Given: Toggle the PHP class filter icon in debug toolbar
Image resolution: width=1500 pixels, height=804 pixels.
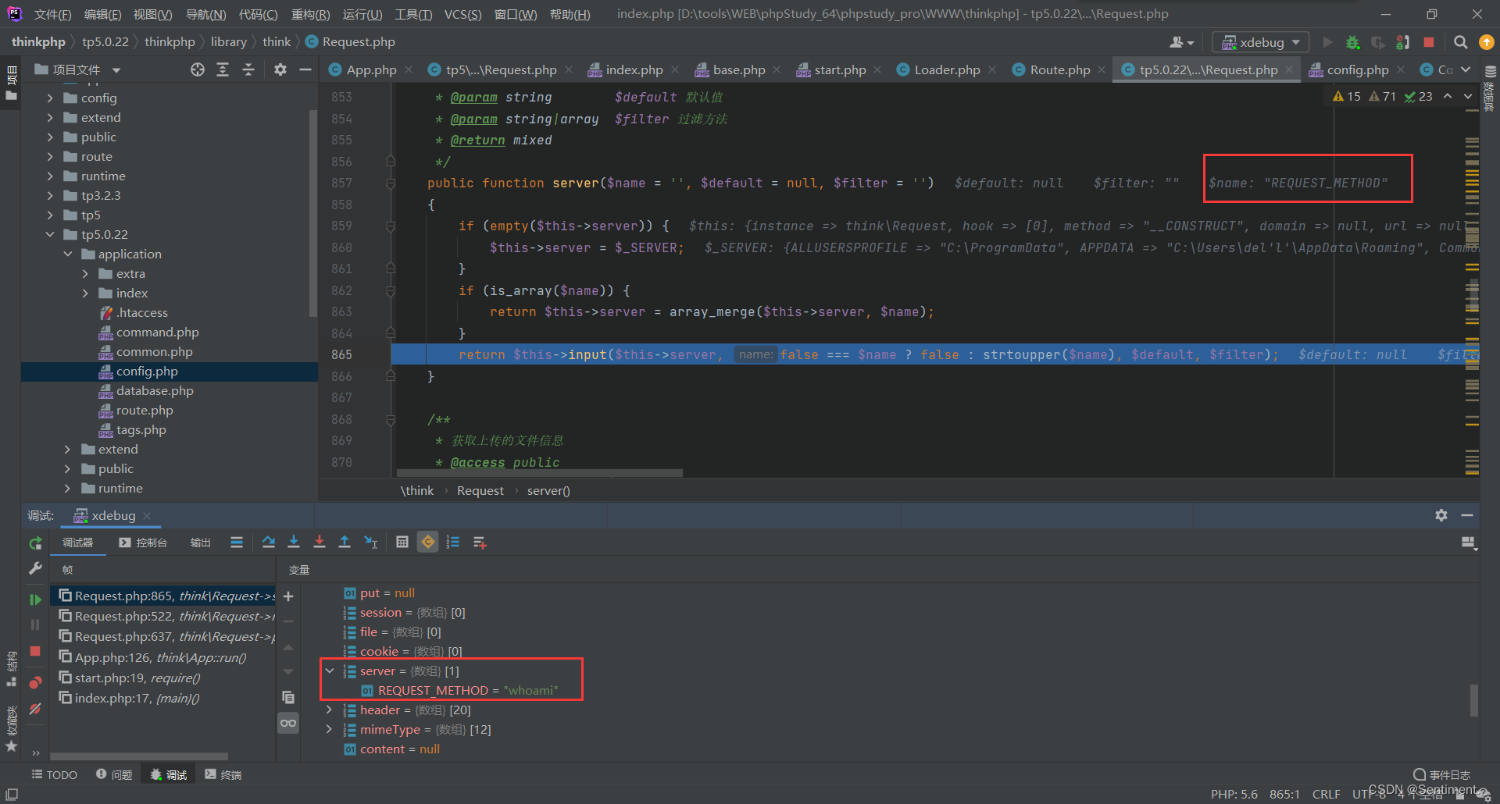Looking at the screenshot, I should 428,542.
